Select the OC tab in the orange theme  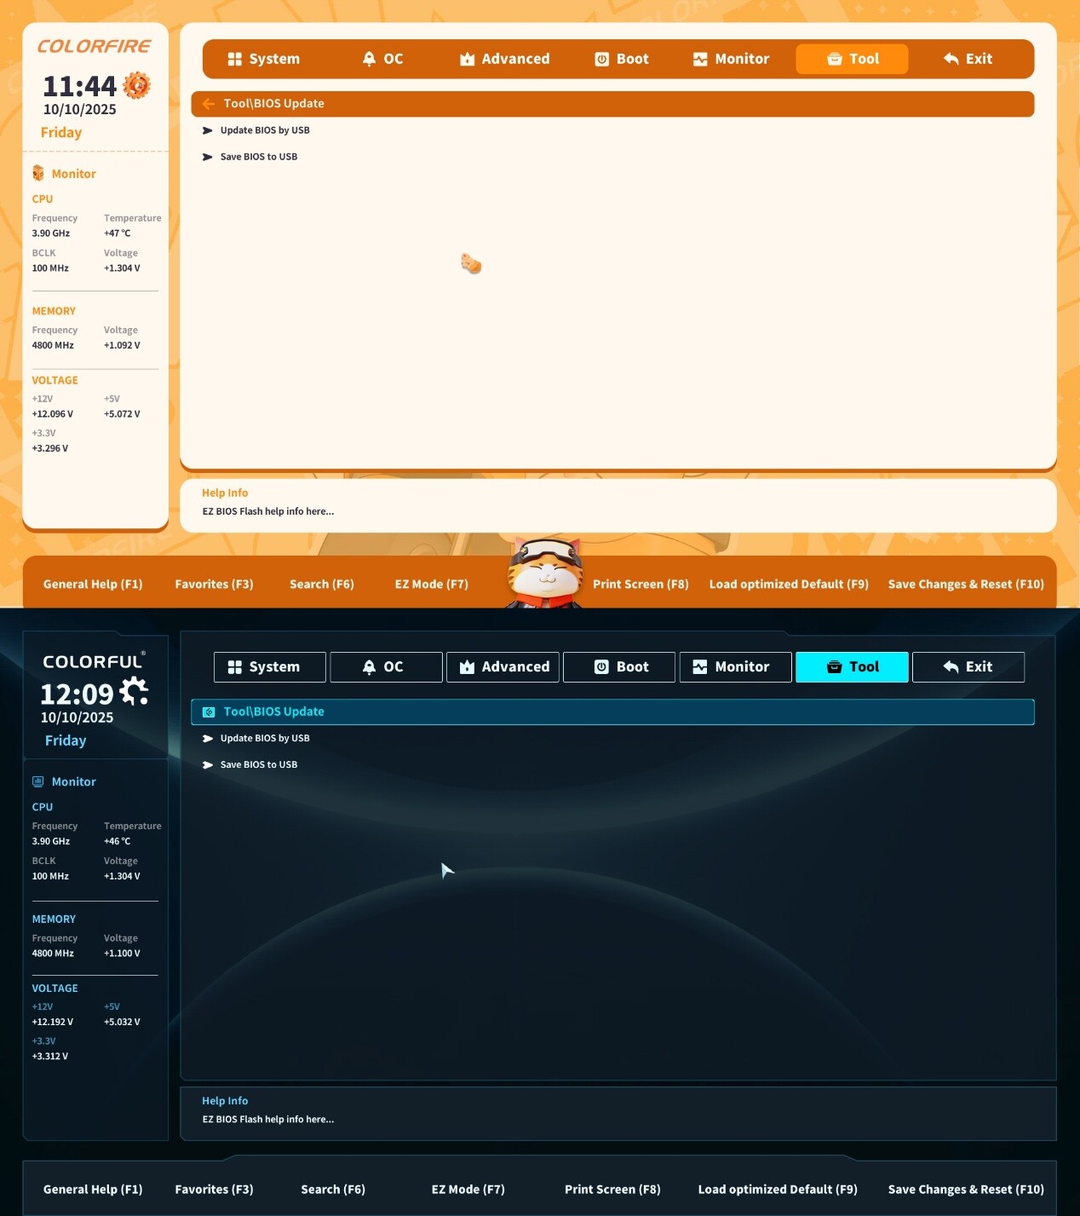click(382, 59)
